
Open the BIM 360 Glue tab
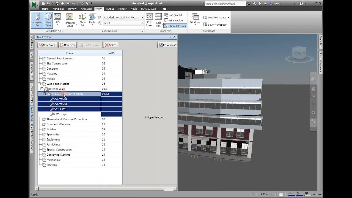148,9
